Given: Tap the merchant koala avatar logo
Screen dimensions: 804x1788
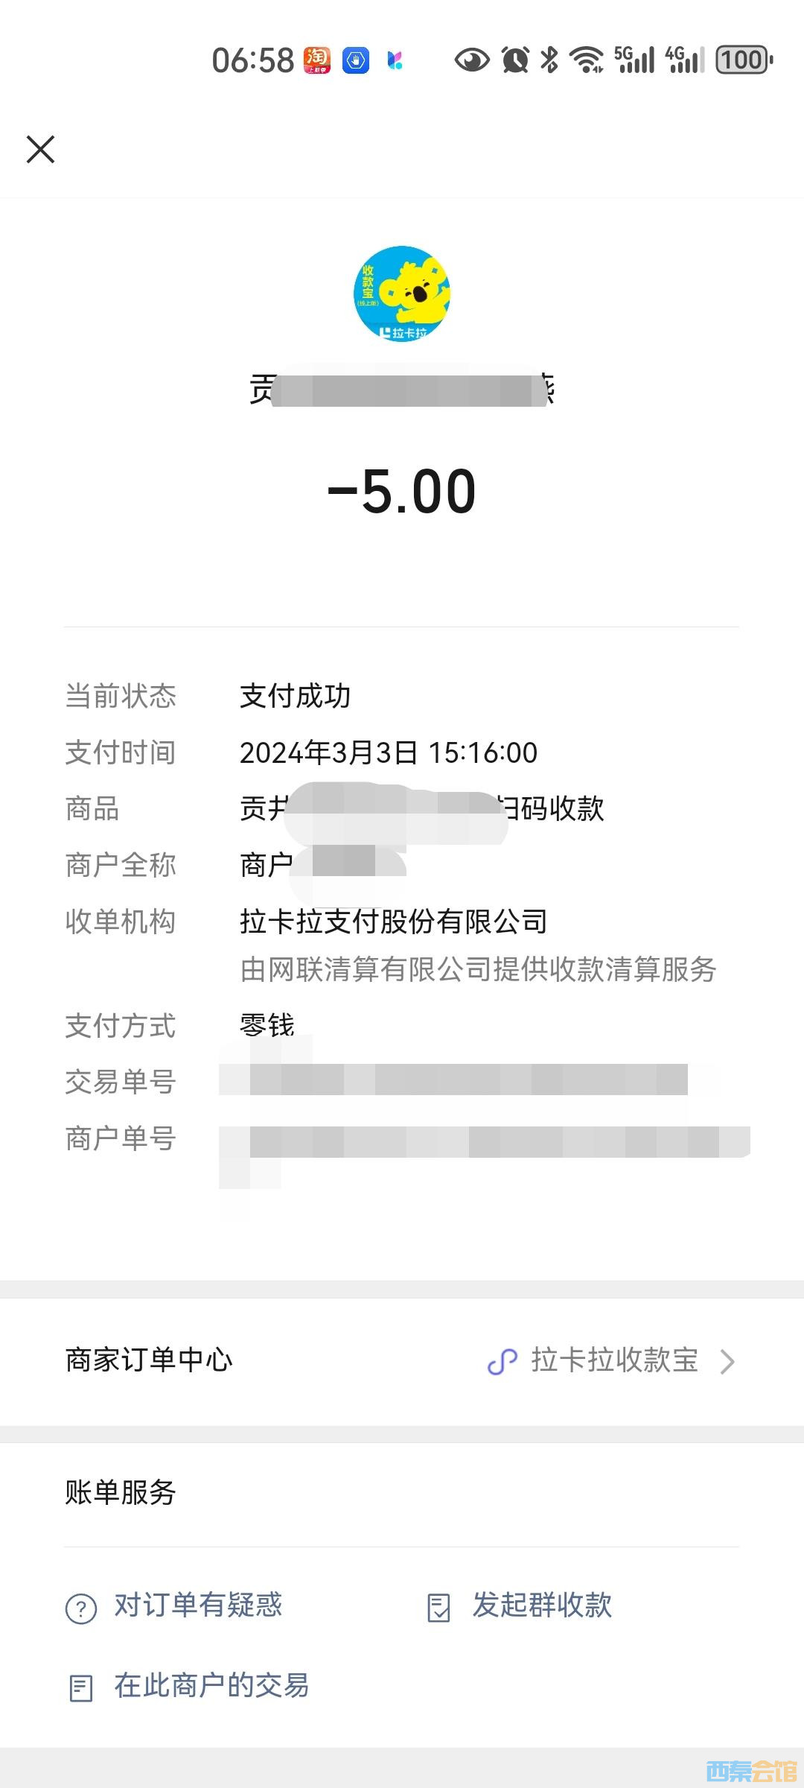Looking at the screenshot, I should (402, 294).
